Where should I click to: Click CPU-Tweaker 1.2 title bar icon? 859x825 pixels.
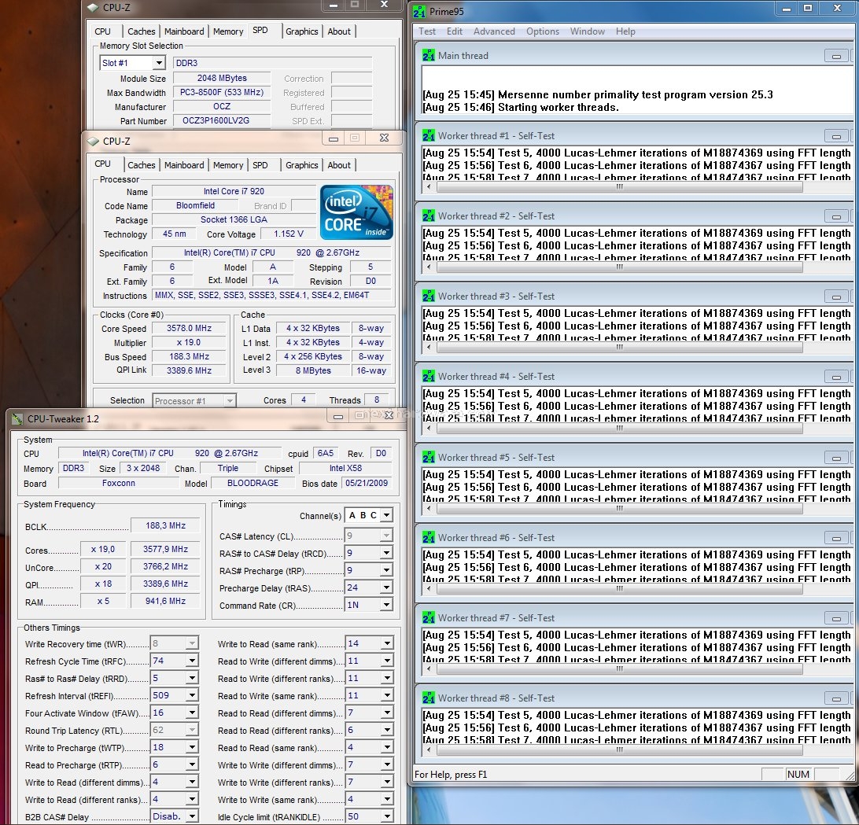point(17,419)
